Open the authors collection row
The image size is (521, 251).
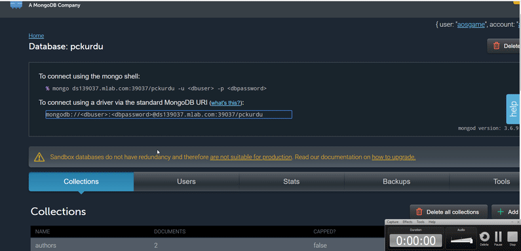[x=208, y=244]
